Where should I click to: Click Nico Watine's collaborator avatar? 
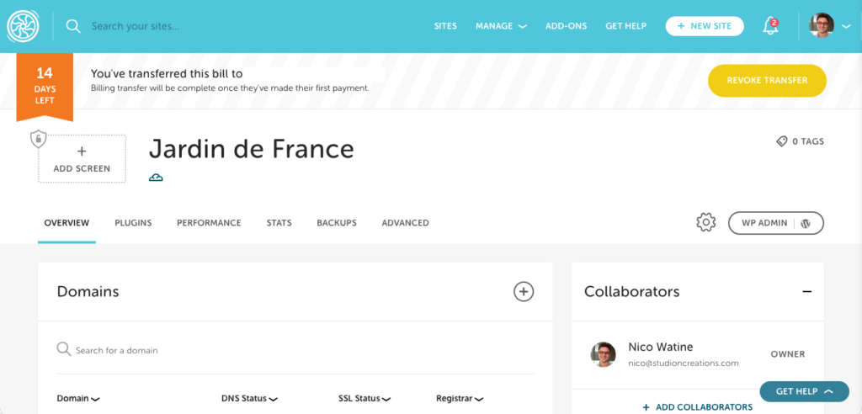click(603, 354)
